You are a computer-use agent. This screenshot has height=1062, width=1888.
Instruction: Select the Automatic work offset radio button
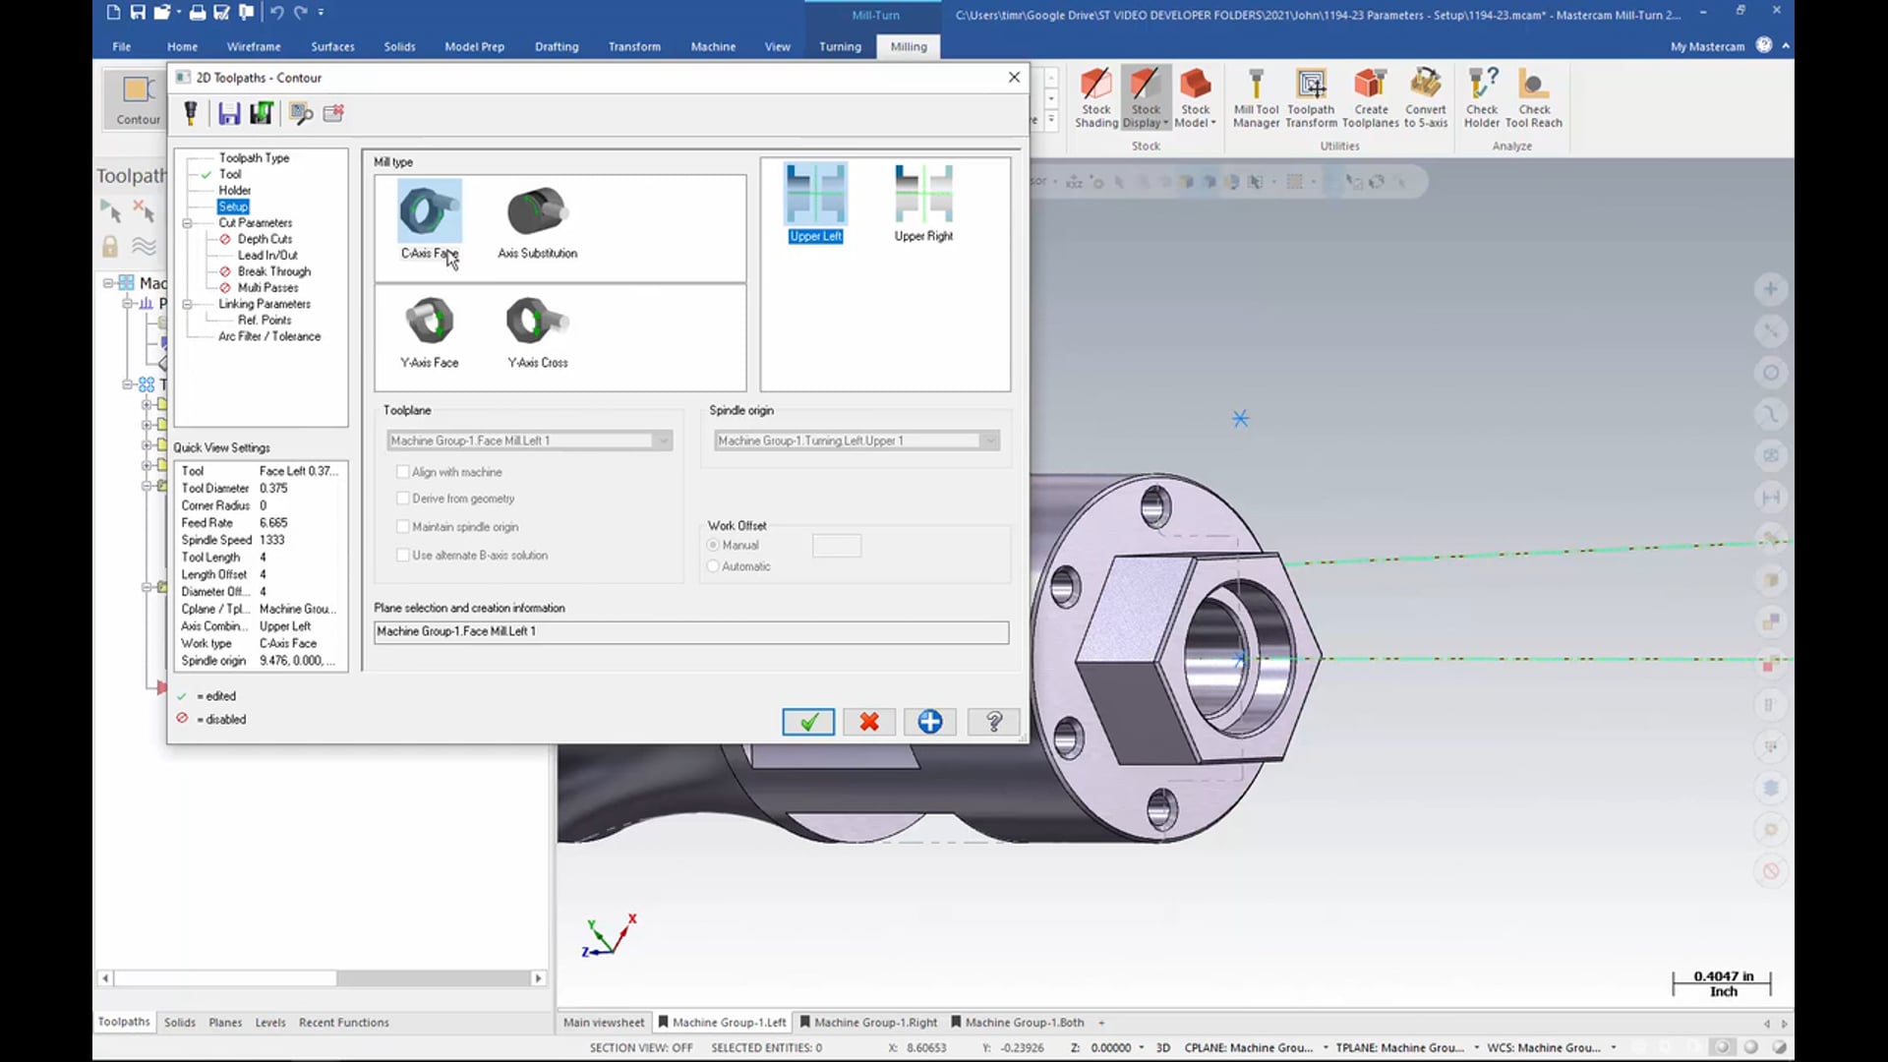[x=713, y=566]
